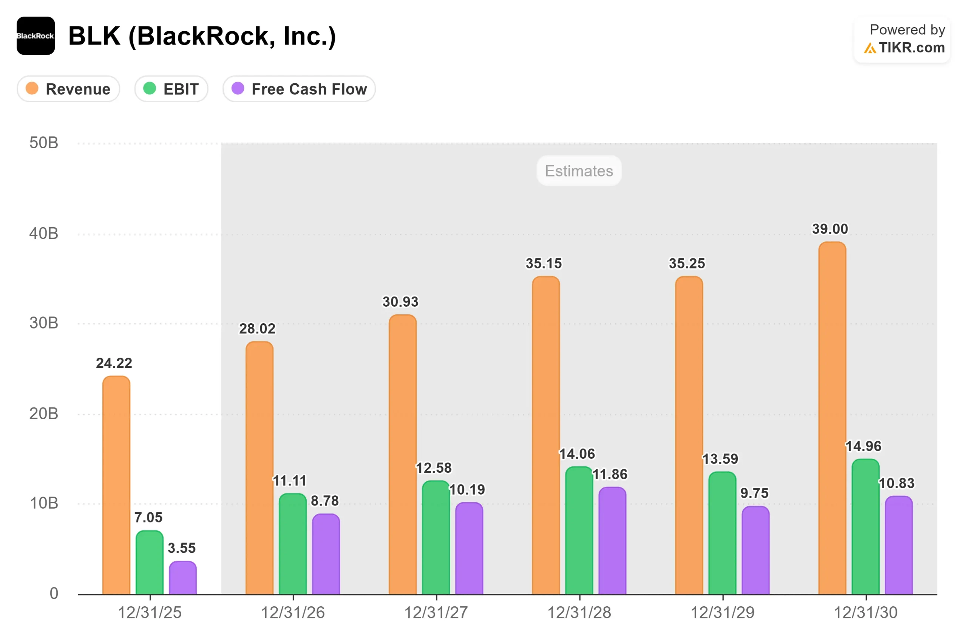Select the 3.55 free cash flow bar
This screenshot has height=644, width=967.
point(182,578)
